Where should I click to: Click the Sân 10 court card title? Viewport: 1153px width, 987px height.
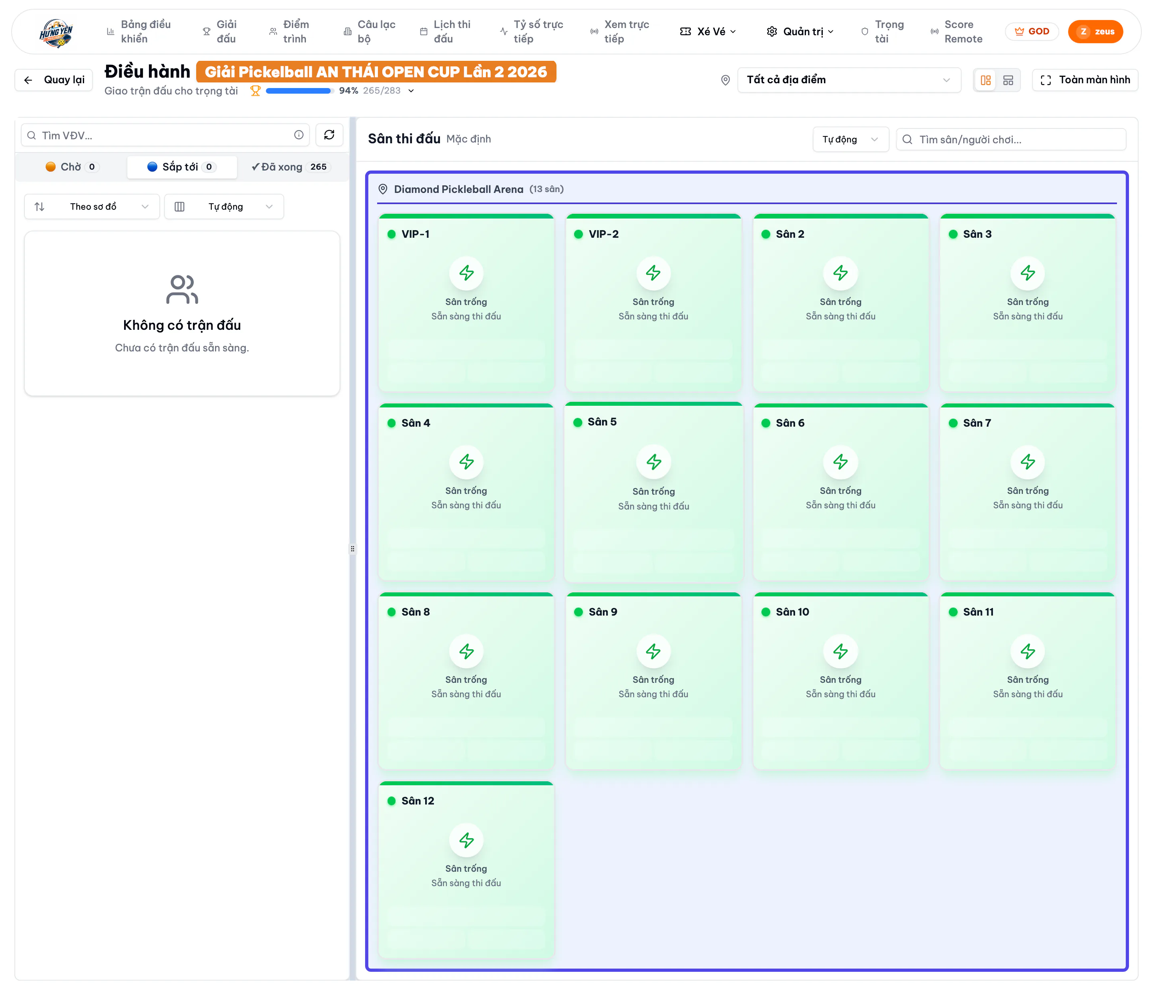point(792,612)
